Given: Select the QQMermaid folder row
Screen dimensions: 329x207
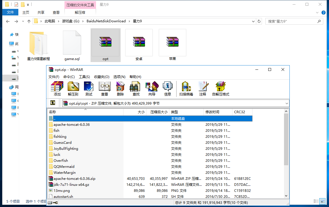Looking at the screenshot, I should [x=150, y=167].
